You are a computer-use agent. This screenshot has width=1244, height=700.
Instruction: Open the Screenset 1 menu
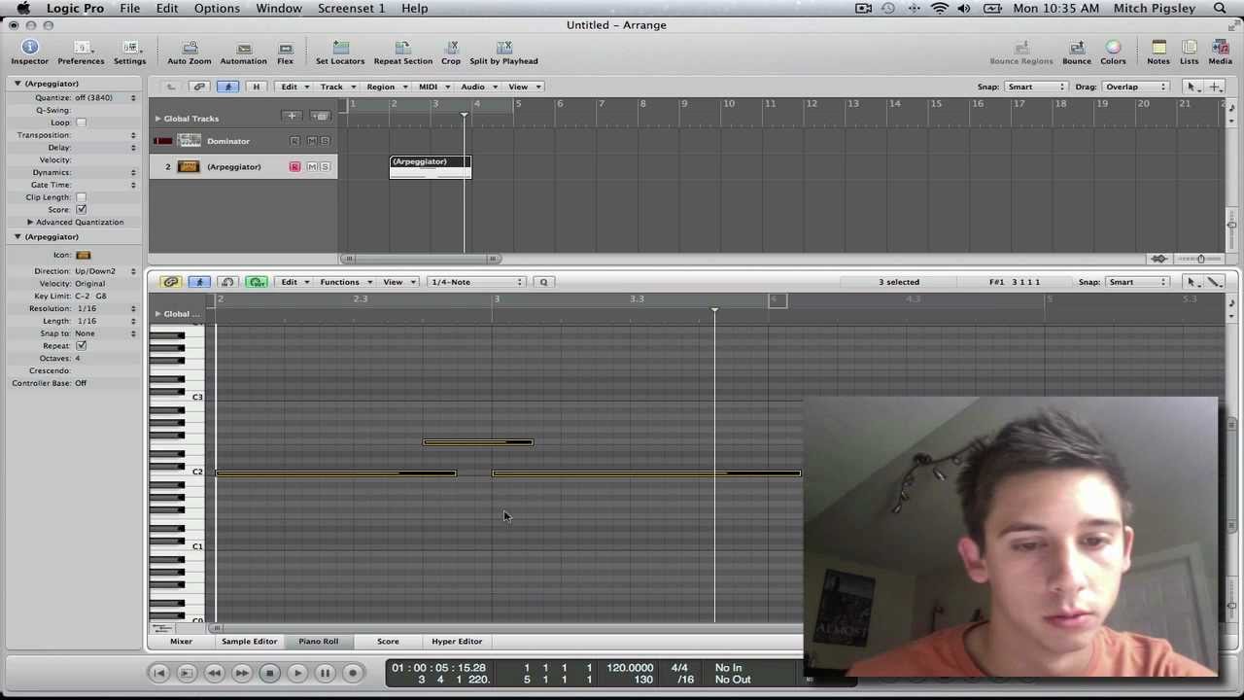click(351, 9)
